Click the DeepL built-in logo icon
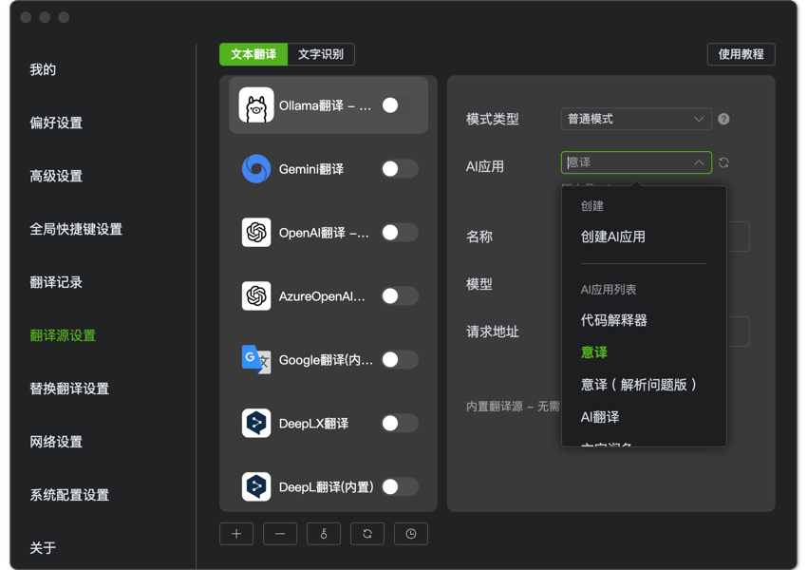 click(x=255, y=486)
